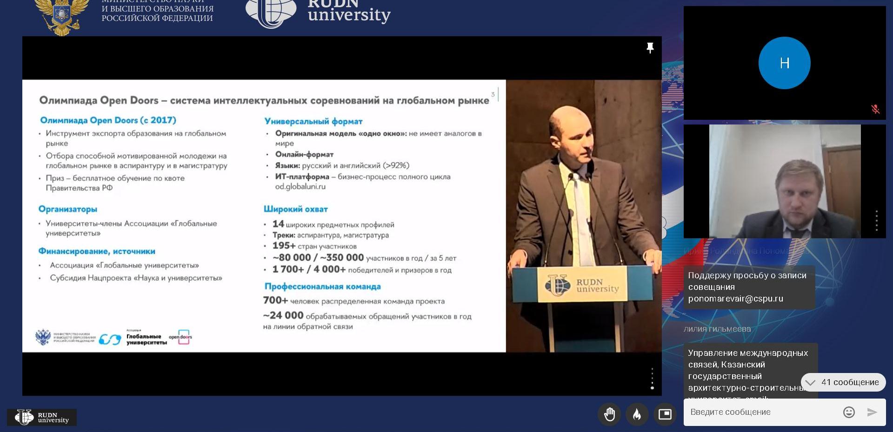Toggle the pin on the main presentation video
This screenshot has height=432, width=893.
click(x=650, y=48)
